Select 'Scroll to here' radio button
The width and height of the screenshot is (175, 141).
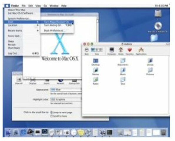click(51, 116)
